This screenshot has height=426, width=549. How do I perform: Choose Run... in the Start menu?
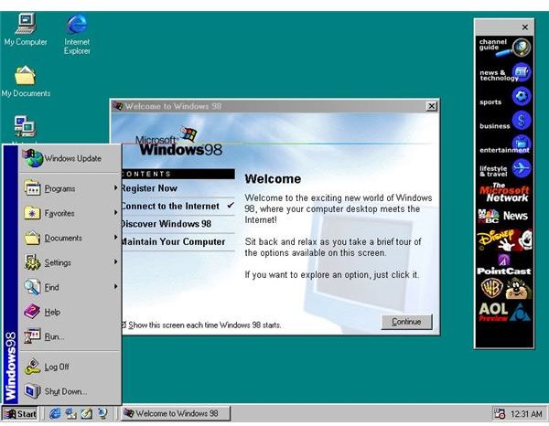click(70, 336)
